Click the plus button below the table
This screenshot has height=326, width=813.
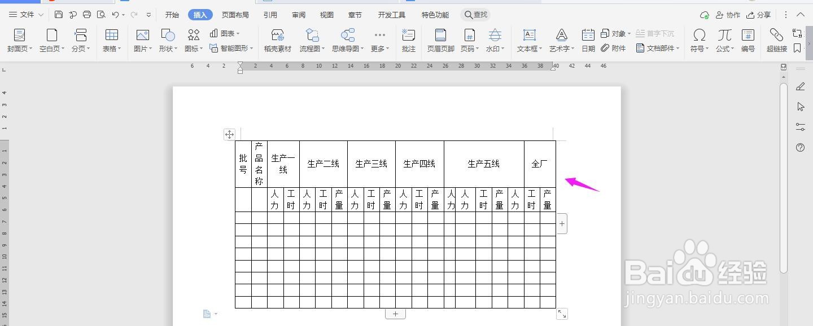pyautogui.click(x=395, y=313)
